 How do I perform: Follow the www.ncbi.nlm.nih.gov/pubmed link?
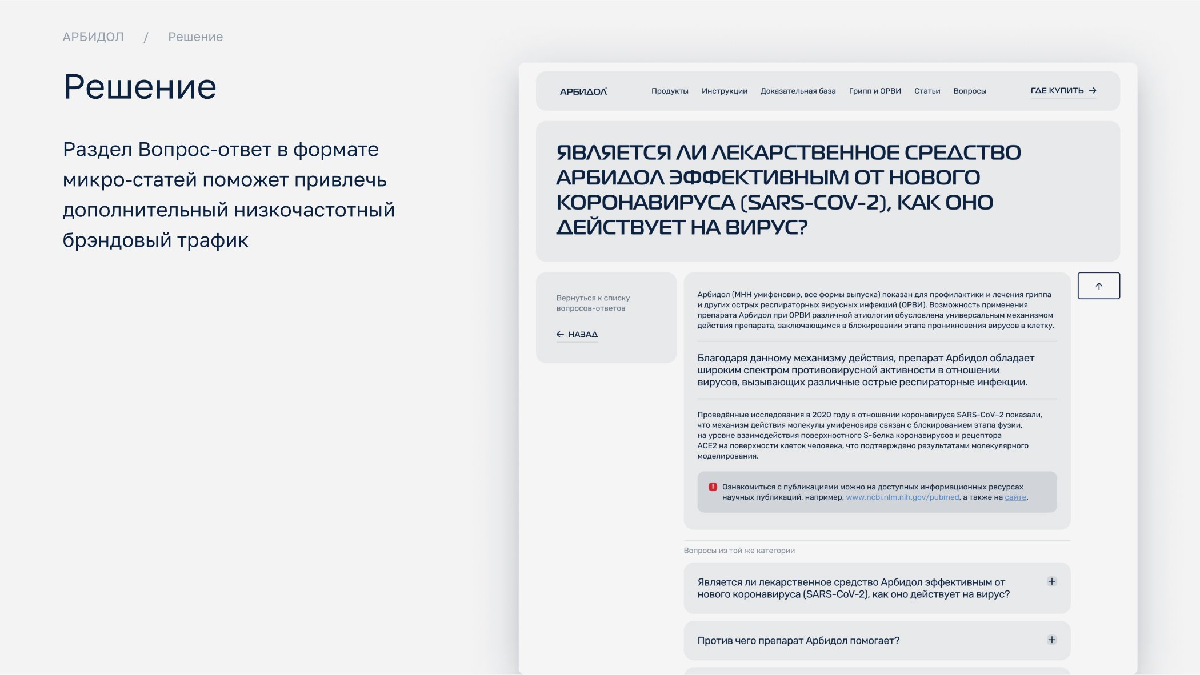[902, 497]
